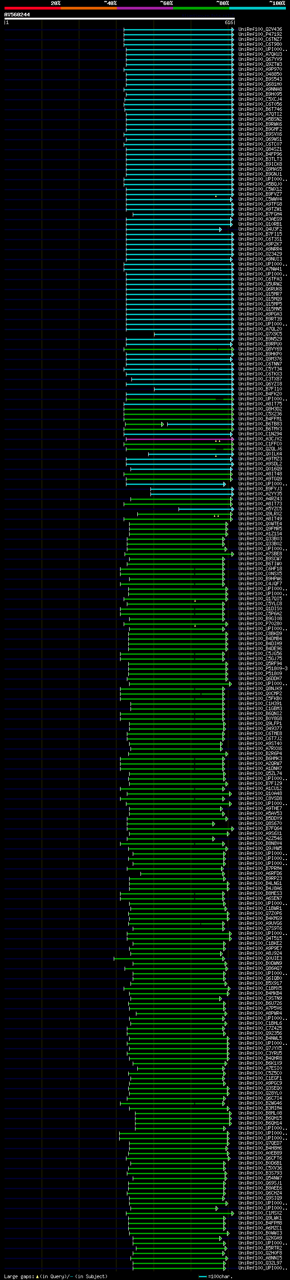Screen dimensions: 290x1280
Task: Select the UniRef100_B3S793 label
Action: (x=260, y=1173)
